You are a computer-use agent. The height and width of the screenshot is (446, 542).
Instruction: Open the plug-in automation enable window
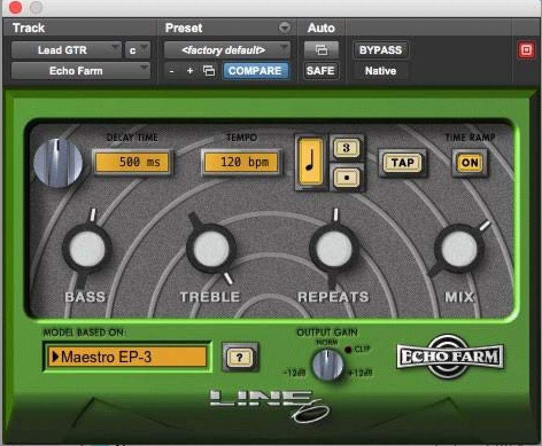[321, 50]
